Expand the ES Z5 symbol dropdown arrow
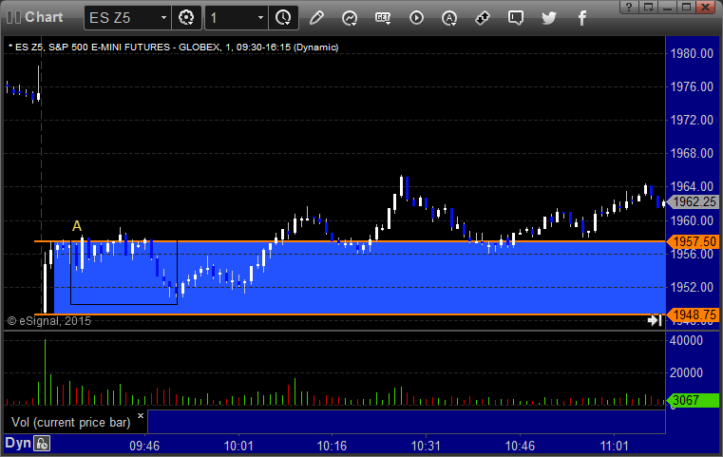 pyautogui.click(x=163, y=18)
